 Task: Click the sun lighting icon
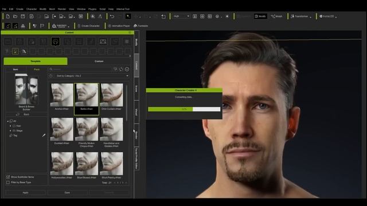point(227,17)
